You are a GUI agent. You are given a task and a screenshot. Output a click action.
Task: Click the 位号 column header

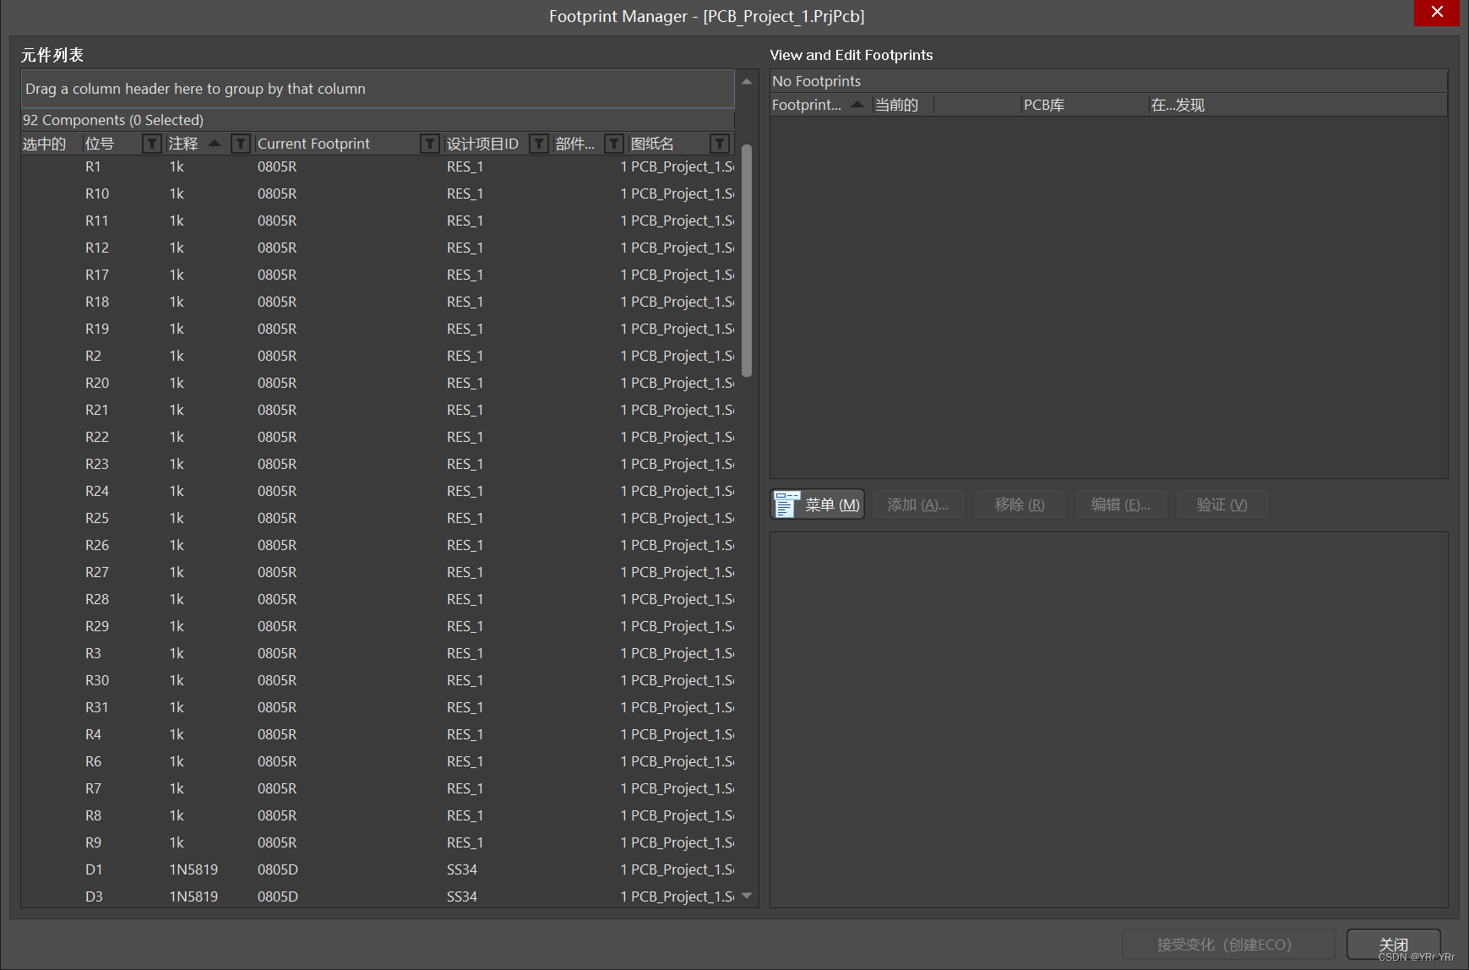[100, 144]
